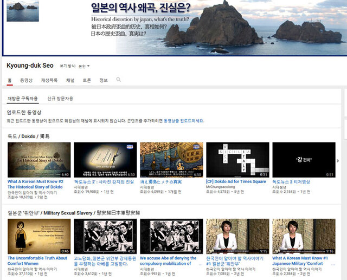Switch to the 동영상 tab
Screen dimensions: 347x280
click(x=27, y=80)
